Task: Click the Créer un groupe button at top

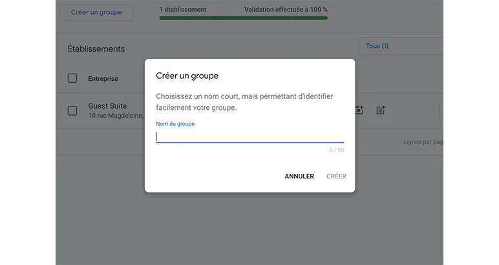Action: (x=96, y=12)
